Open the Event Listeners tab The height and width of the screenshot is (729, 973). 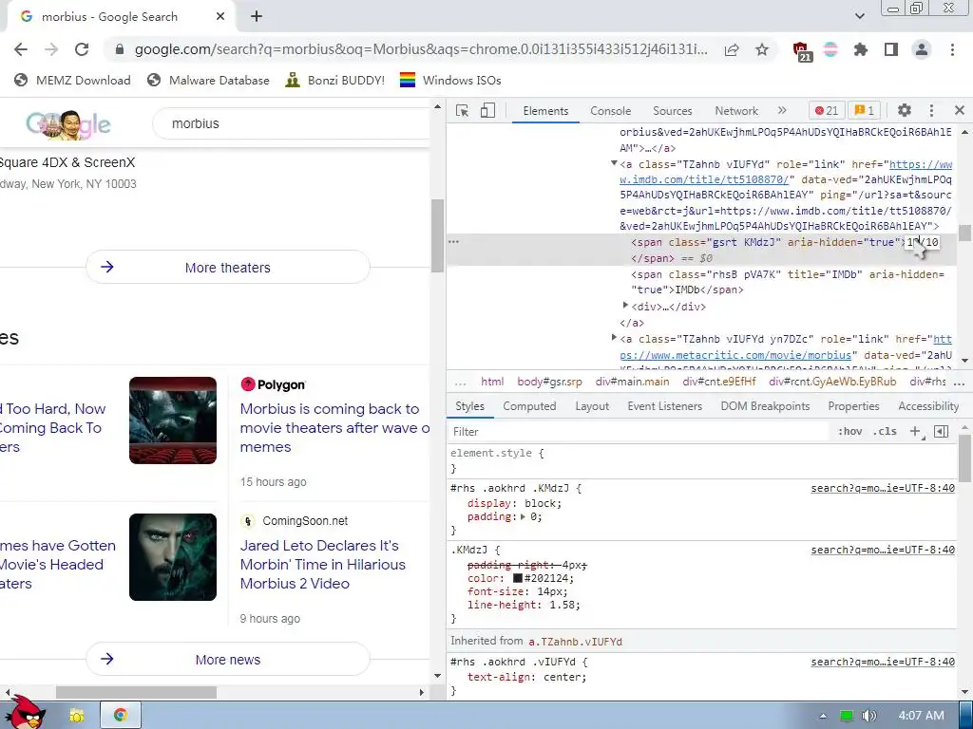pos(664,406)
